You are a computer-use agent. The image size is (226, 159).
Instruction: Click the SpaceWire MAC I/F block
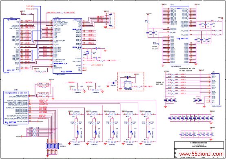click(x=12, y=45)
